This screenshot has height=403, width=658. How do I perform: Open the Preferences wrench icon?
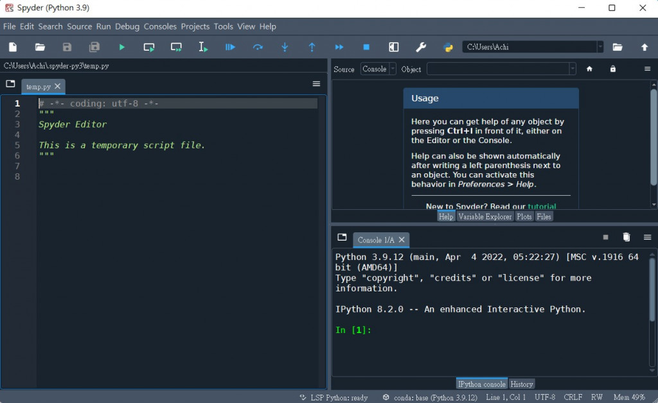421,47
